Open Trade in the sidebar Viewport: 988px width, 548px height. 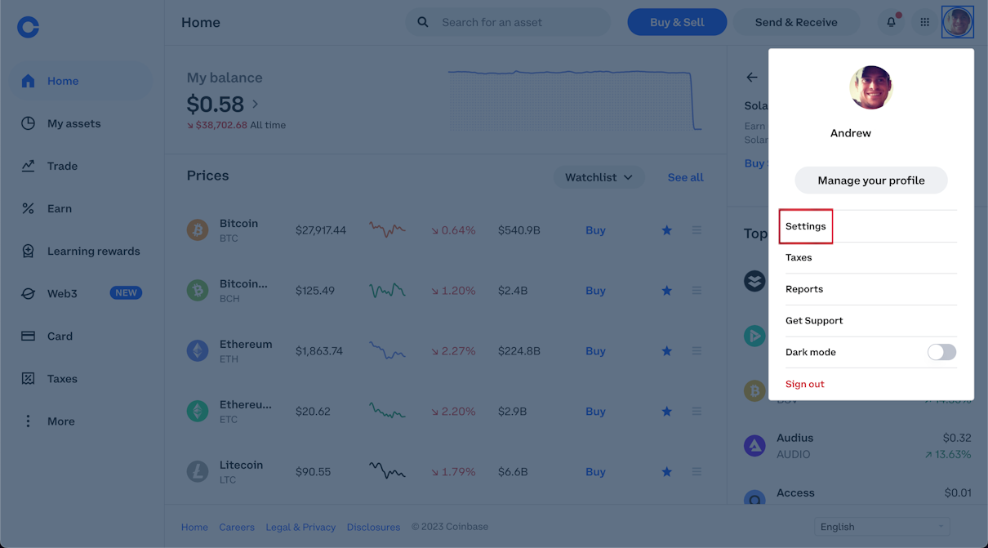click(x=81, y=166)
